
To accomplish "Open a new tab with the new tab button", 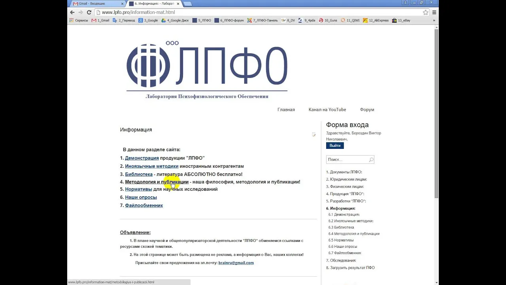I will pyautogui.click(x=188, y=4).
